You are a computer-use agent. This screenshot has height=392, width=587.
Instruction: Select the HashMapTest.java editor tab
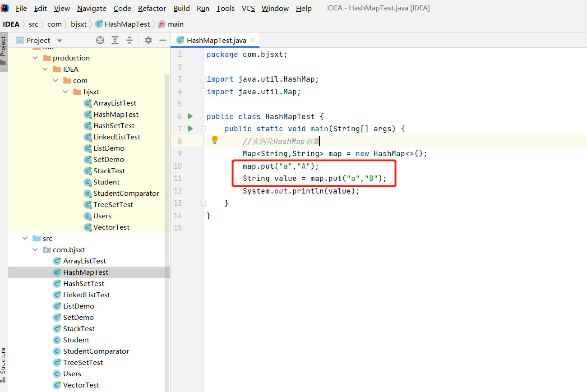[x=216, y=40]
